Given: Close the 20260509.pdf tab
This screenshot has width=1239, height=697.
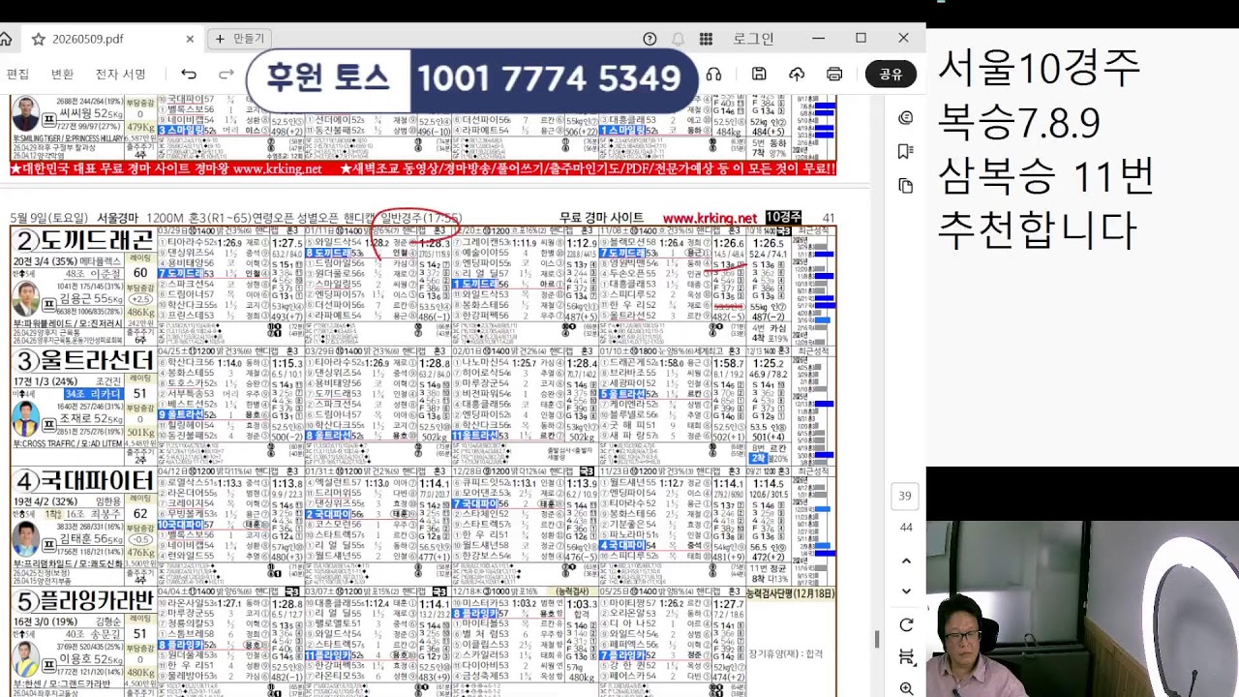Looking at the screenshot, I should [190, 39].
